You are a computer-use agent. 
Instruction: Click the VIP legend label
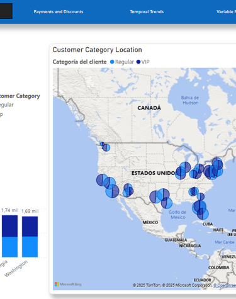[x=145, y=62]
